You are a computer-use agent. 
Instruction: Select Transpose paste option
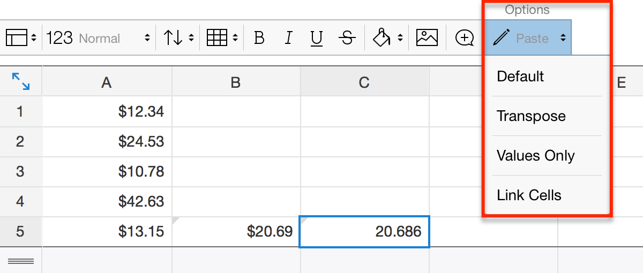531,116
